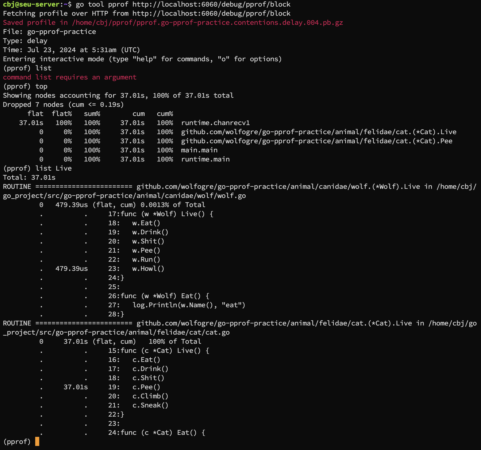Click the log.Println line in Wolf Eat function
Screen dimensions: 481x450
pos(189,305)
